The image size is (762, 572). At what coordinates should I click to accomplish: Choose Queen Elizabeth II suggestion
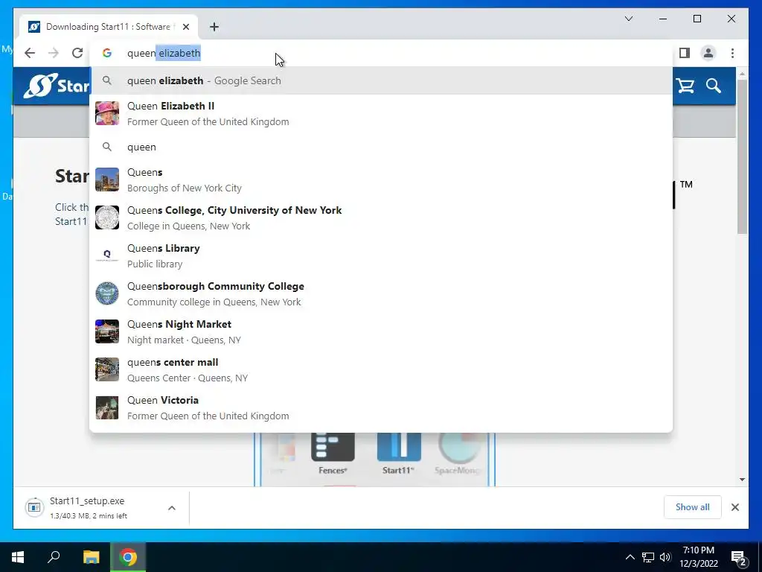[381, 113]
